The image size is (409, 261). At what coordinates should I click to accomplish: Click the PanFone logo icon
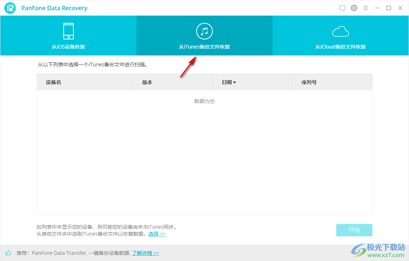click(10, 8)
